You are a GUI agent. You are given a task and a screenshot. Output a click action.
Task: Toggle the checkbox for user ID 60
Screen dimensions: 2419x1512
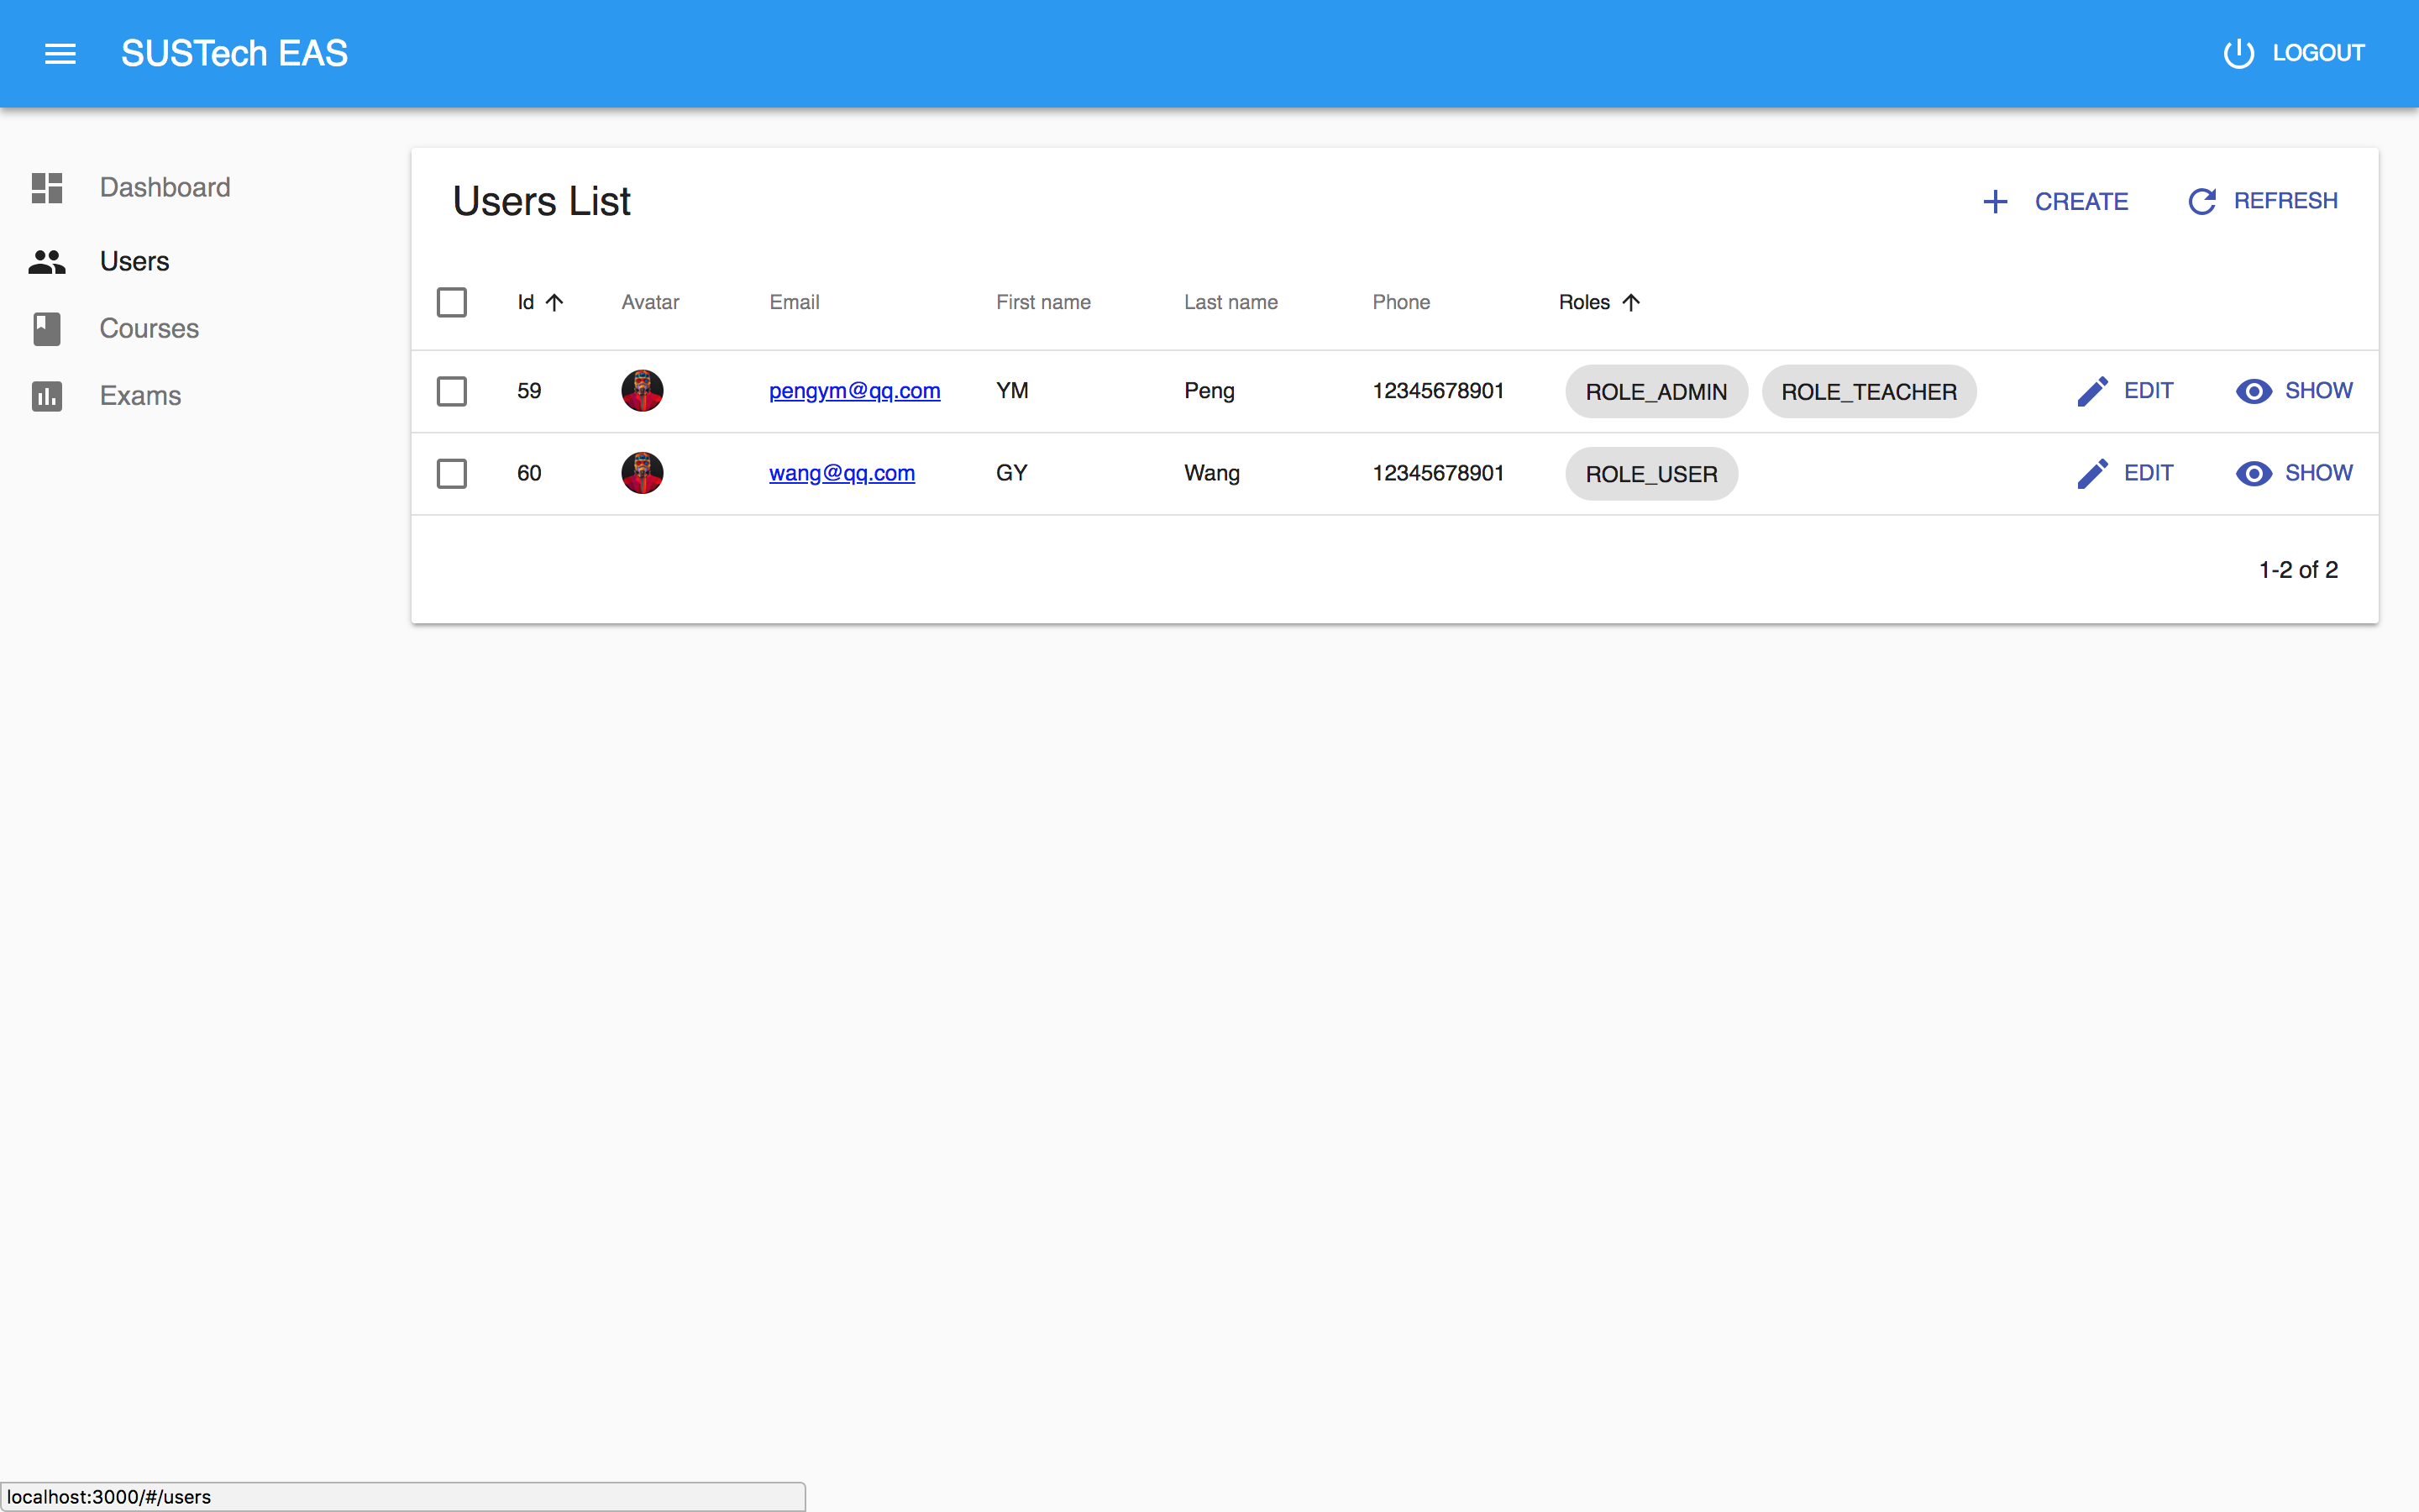(451, 472)
